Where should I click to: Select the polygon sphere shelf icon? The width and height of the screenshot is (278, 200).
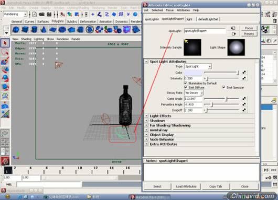pos(16,29)
